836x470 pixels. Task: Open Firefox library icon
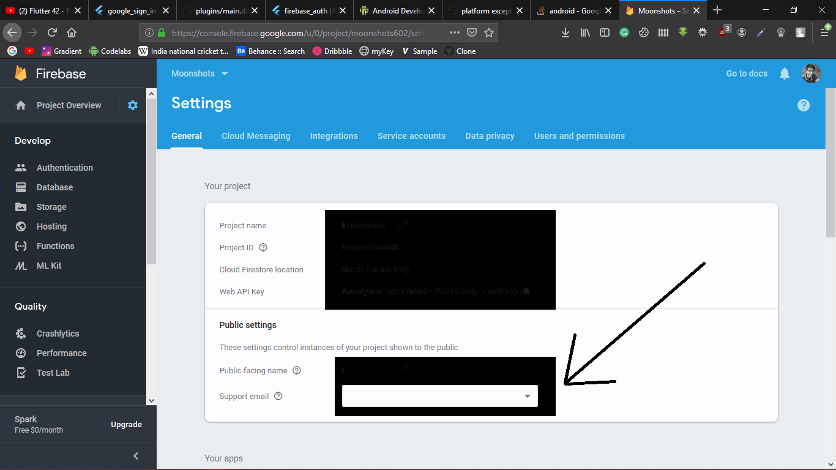click(x=585, y=32)
